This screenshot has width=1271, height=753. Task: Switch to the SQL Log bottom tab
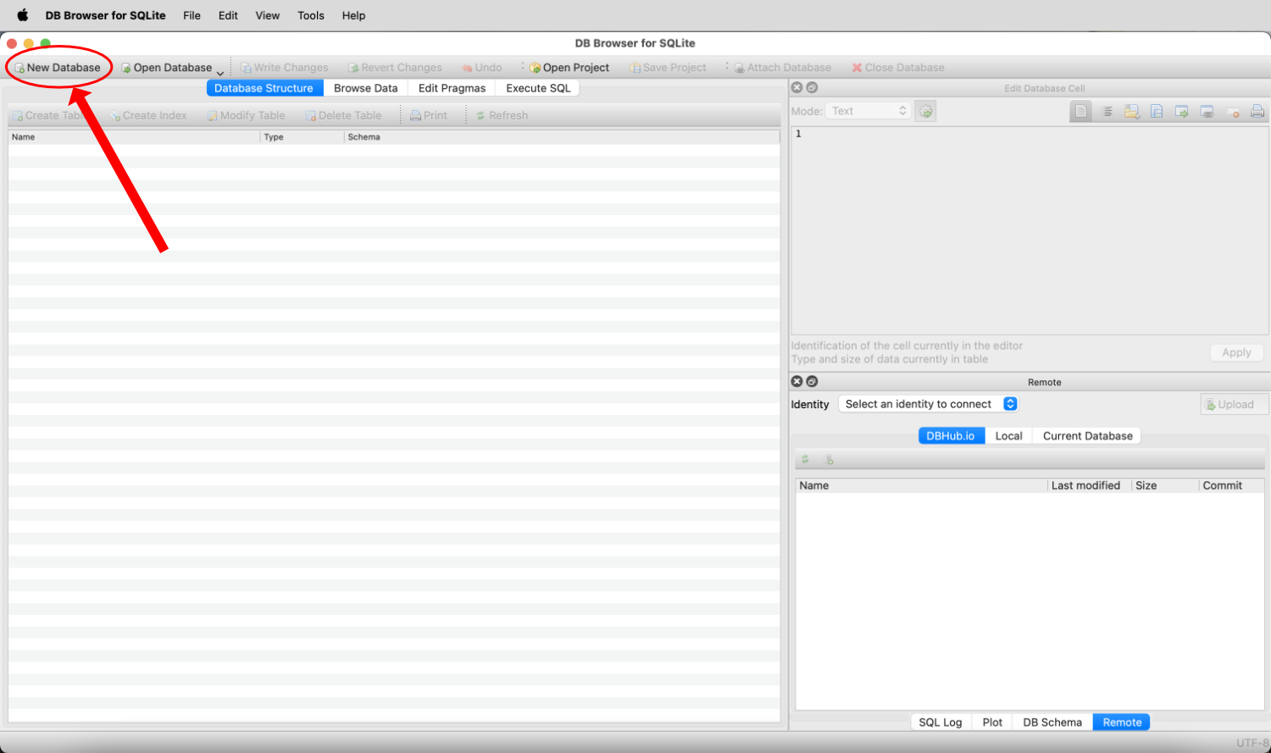(940, 723)
